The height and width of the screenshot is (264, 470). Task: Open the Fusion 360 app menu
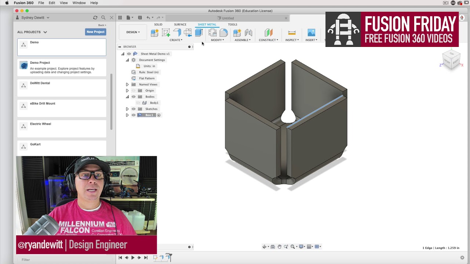coord(23,3)
